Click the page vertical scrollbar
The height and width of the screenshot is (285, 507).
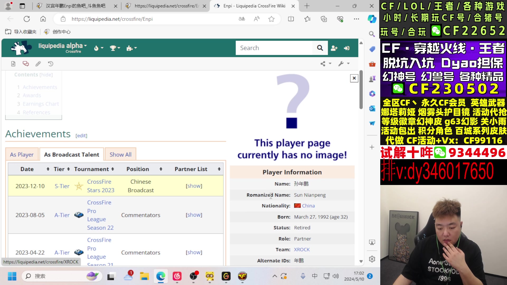point(361,90)
